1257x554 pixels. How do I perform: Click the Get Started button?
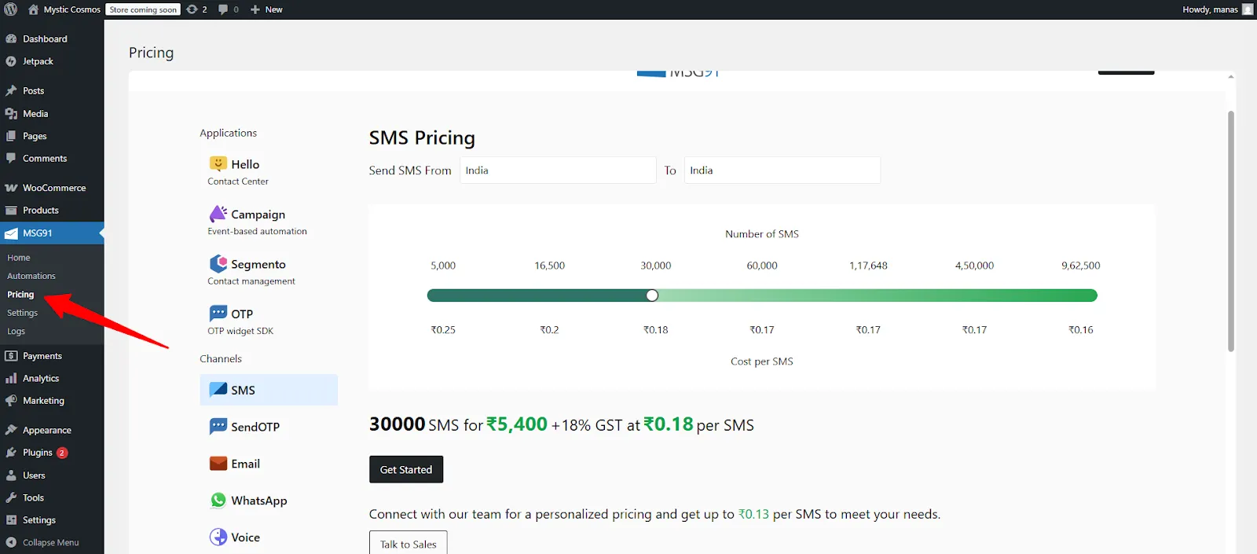tap(406, 469)
